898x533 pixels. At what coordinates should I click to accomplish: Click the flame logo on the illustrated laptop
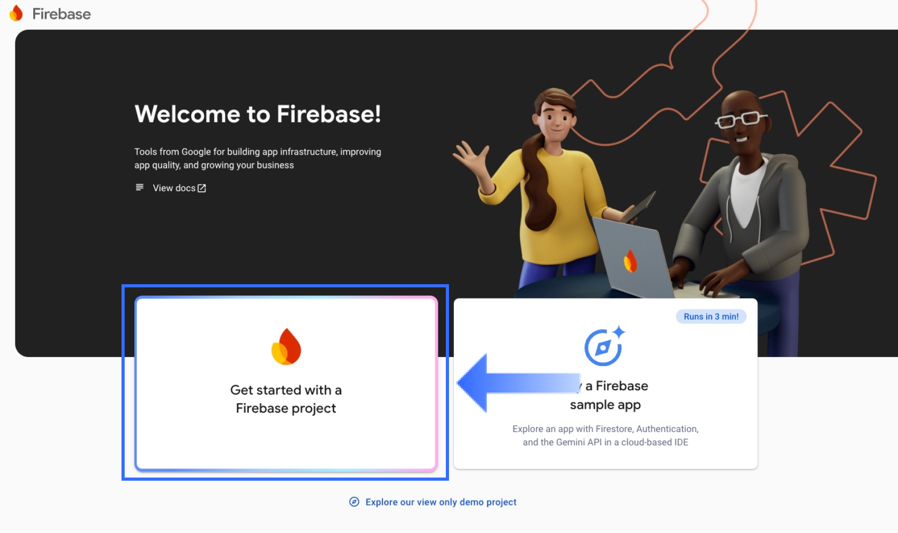pyautogui.click(x=630, y=261)
